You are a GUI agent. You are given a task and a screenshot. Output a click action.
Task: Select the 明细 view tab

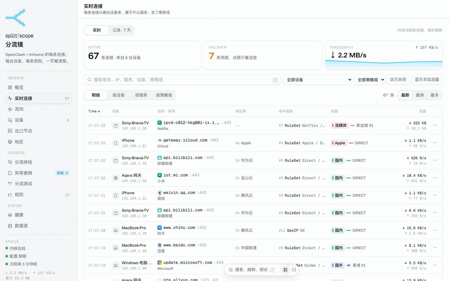[96, 95]
